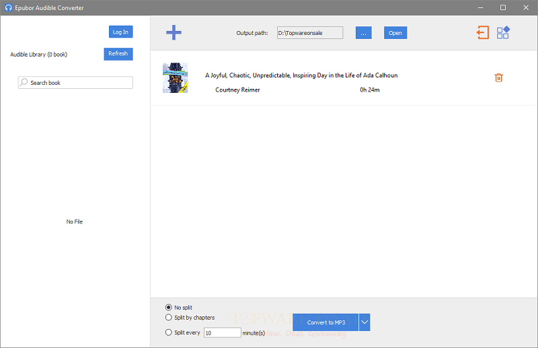The height and width of the screenshot is (348, 538).
Task: Click the book cover thumbnail
Action: (176, 78)
